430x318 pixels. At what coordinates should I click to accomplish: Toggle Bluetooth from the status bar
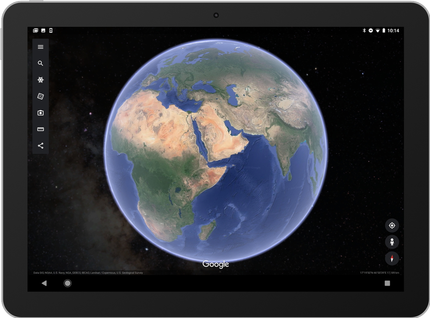364,30
